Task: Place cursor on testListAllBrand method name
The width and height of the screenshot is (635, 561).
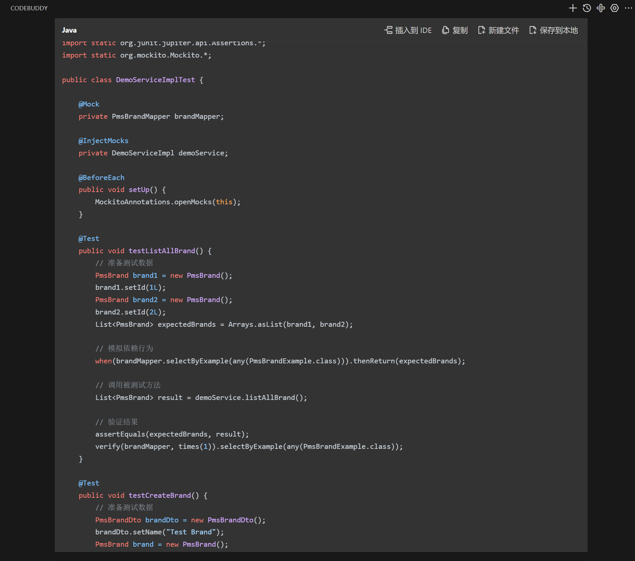Action: pos(162,251)
